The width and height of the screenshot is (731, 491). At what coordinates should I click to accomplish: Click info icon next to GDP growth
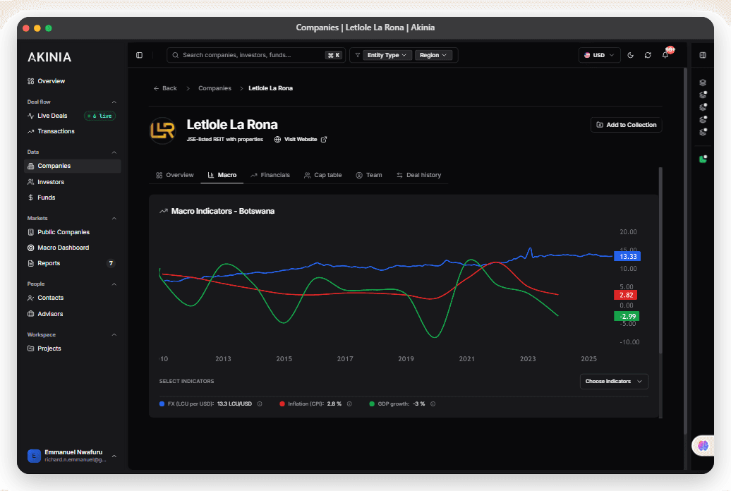point(433,404)
